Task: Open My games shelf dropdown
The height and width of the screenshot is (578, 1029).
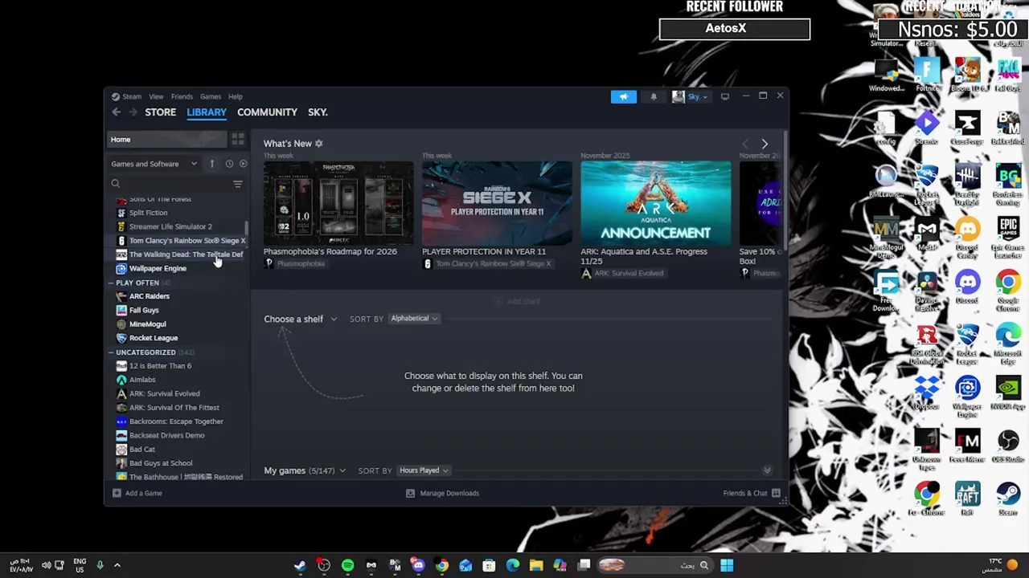Action: click(x=304, y=470)
